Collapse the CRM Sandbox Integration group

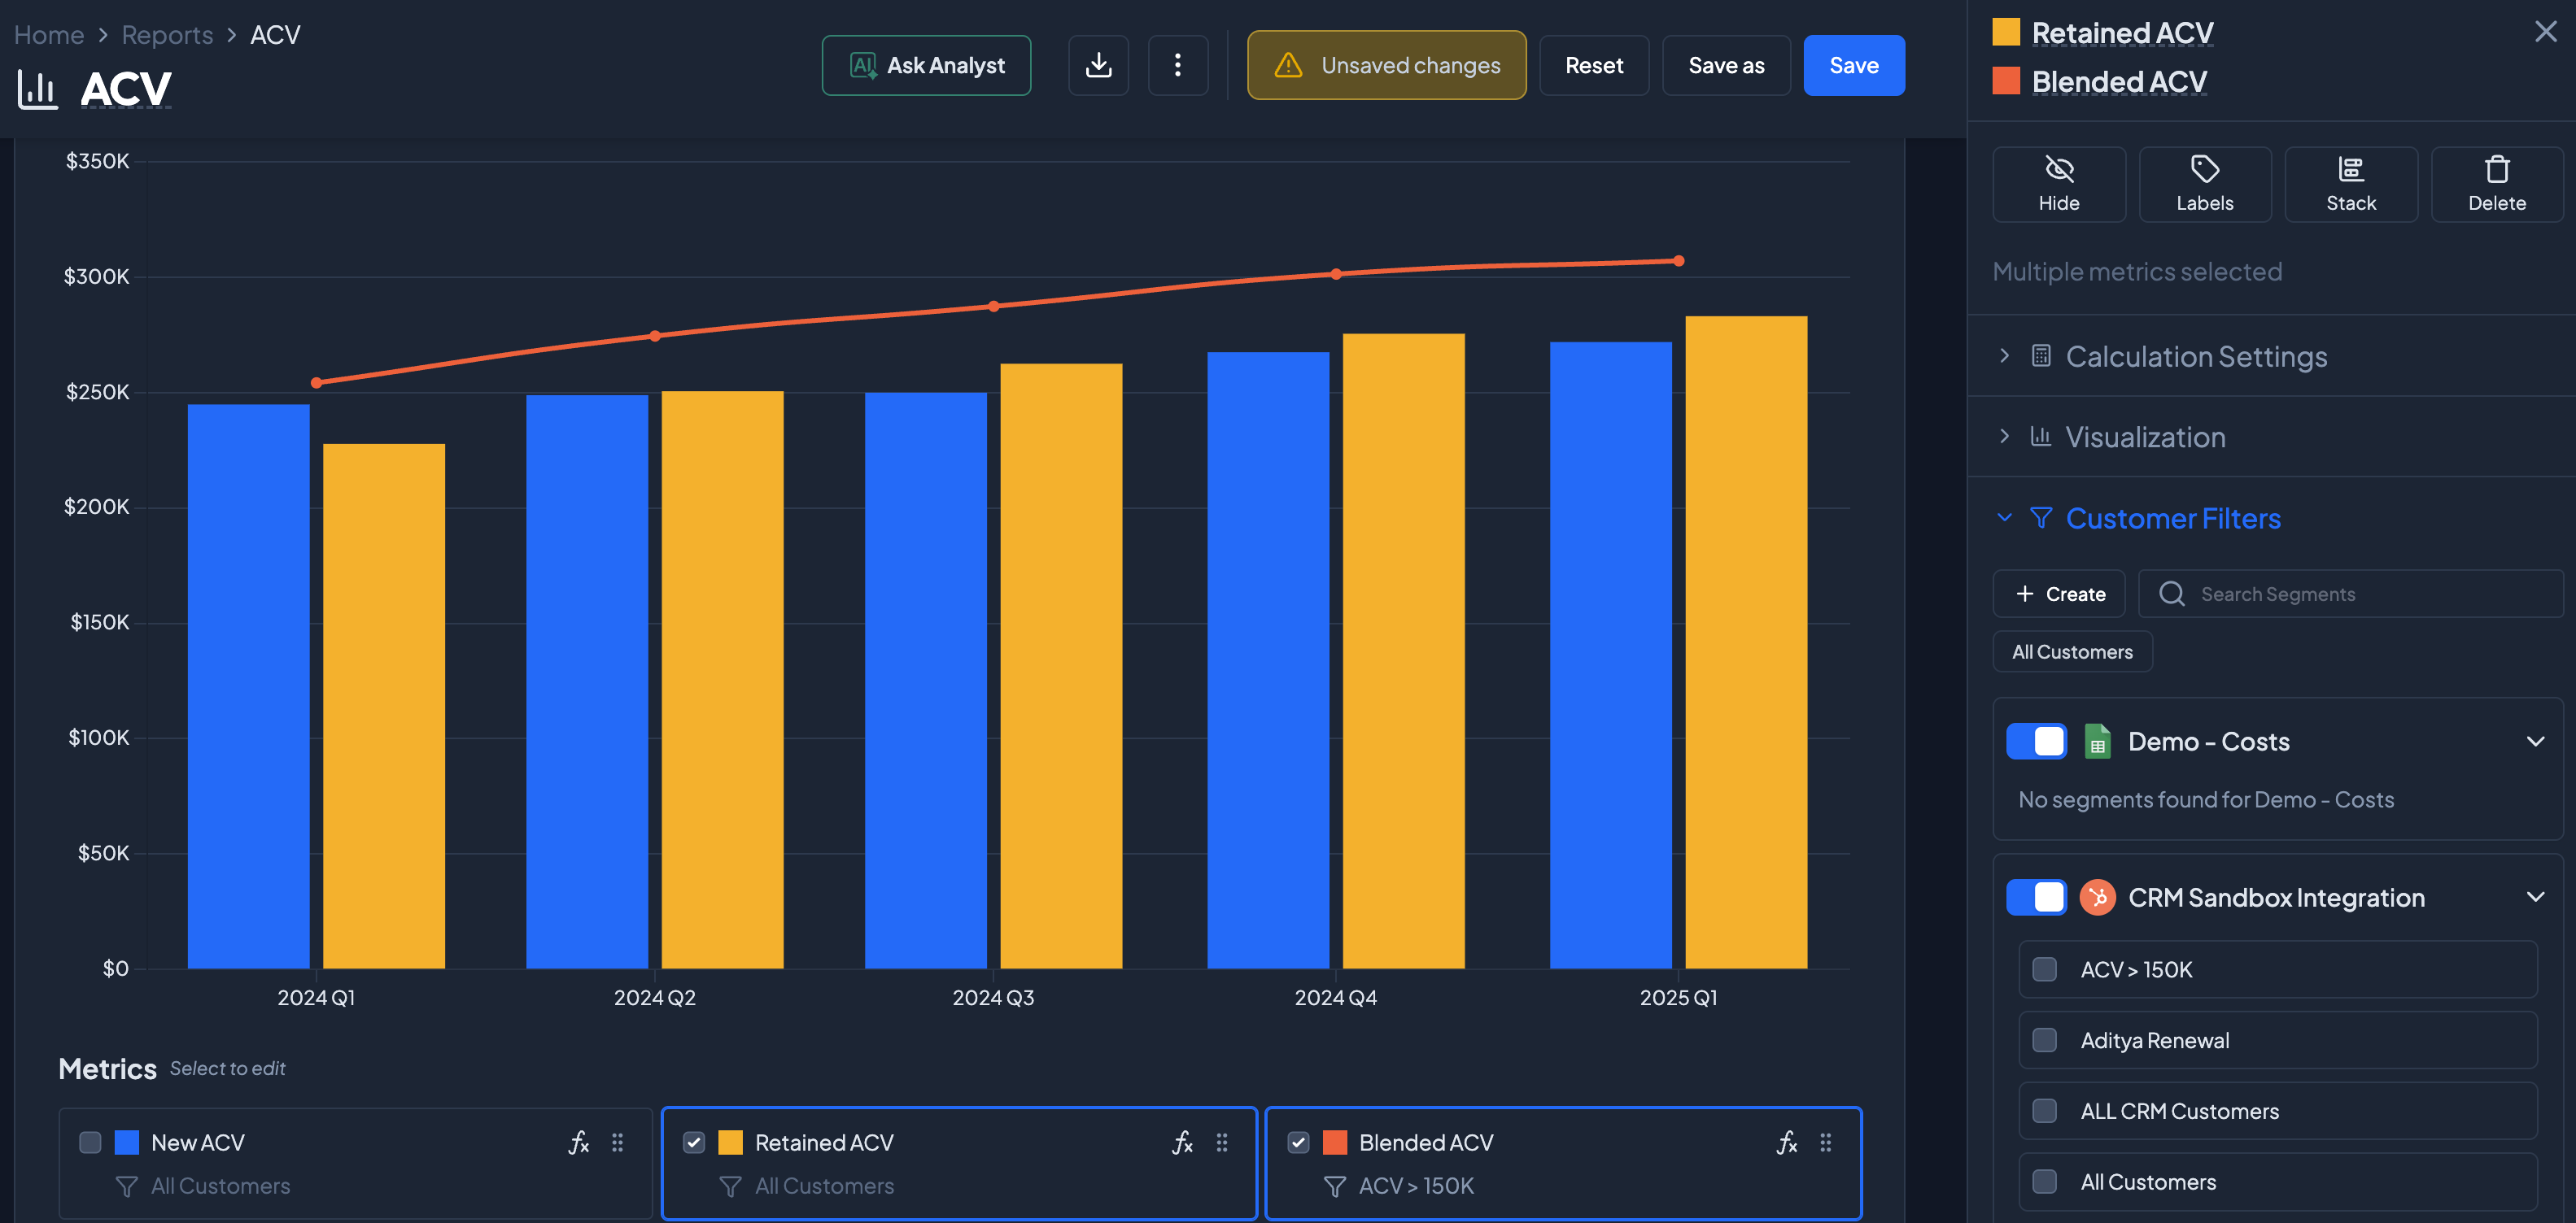click(2535, 897)
